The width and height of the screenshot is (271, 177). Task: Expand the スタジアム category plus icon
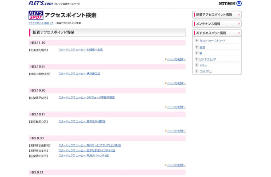197,71
